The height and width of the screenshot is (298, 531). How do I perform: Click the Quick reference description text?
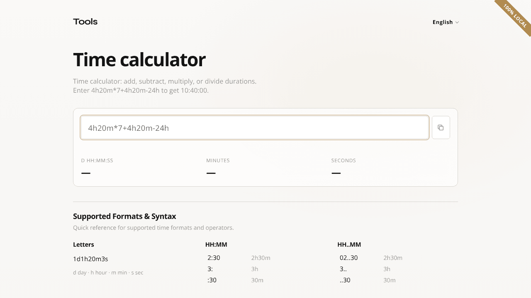(153, 228)
